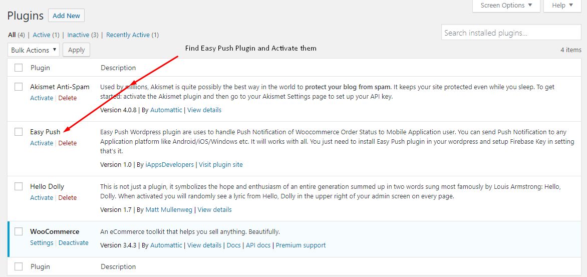Viewport: 587px width, 277px height.
Task: Click the 'Version 4.0.8' text for Akismet
Action: click(x=119, y=110)
